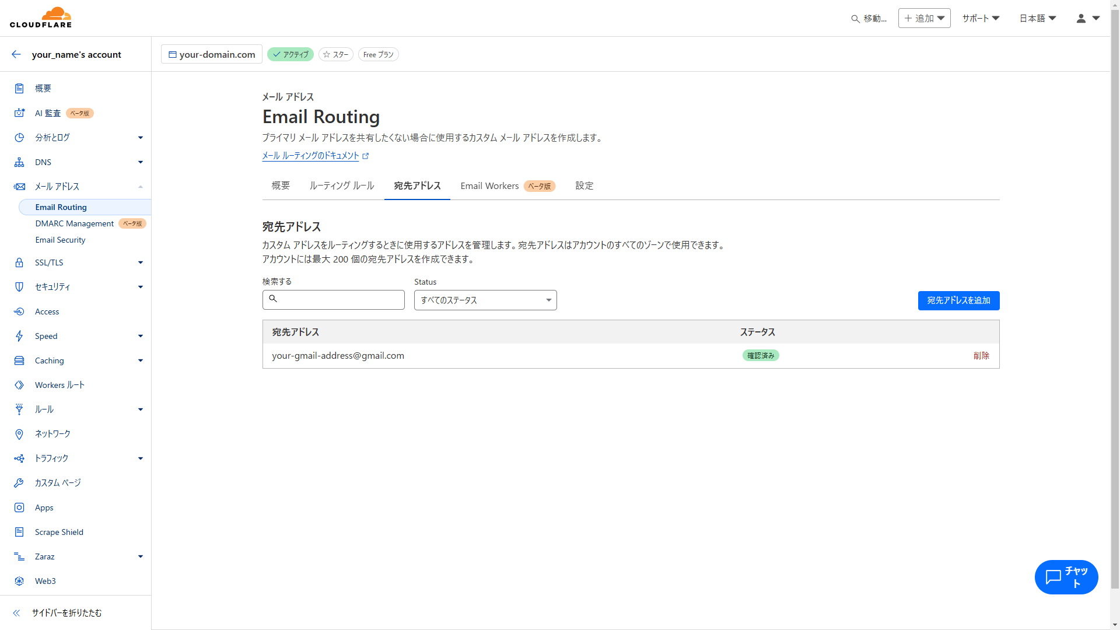
Task: Collapse the メール アドレス sidebar section
Action: (x=140, y=187)
